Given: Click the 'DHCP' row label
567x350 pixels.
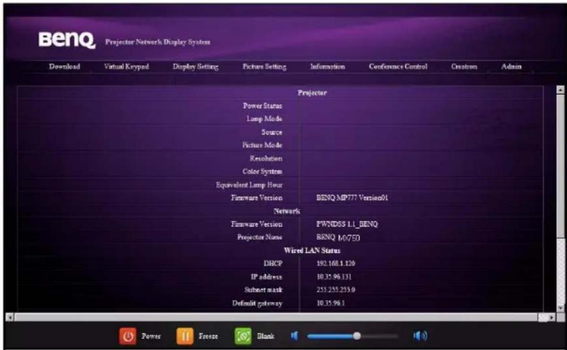Looking at the screenshot, I should coord(273,263).
